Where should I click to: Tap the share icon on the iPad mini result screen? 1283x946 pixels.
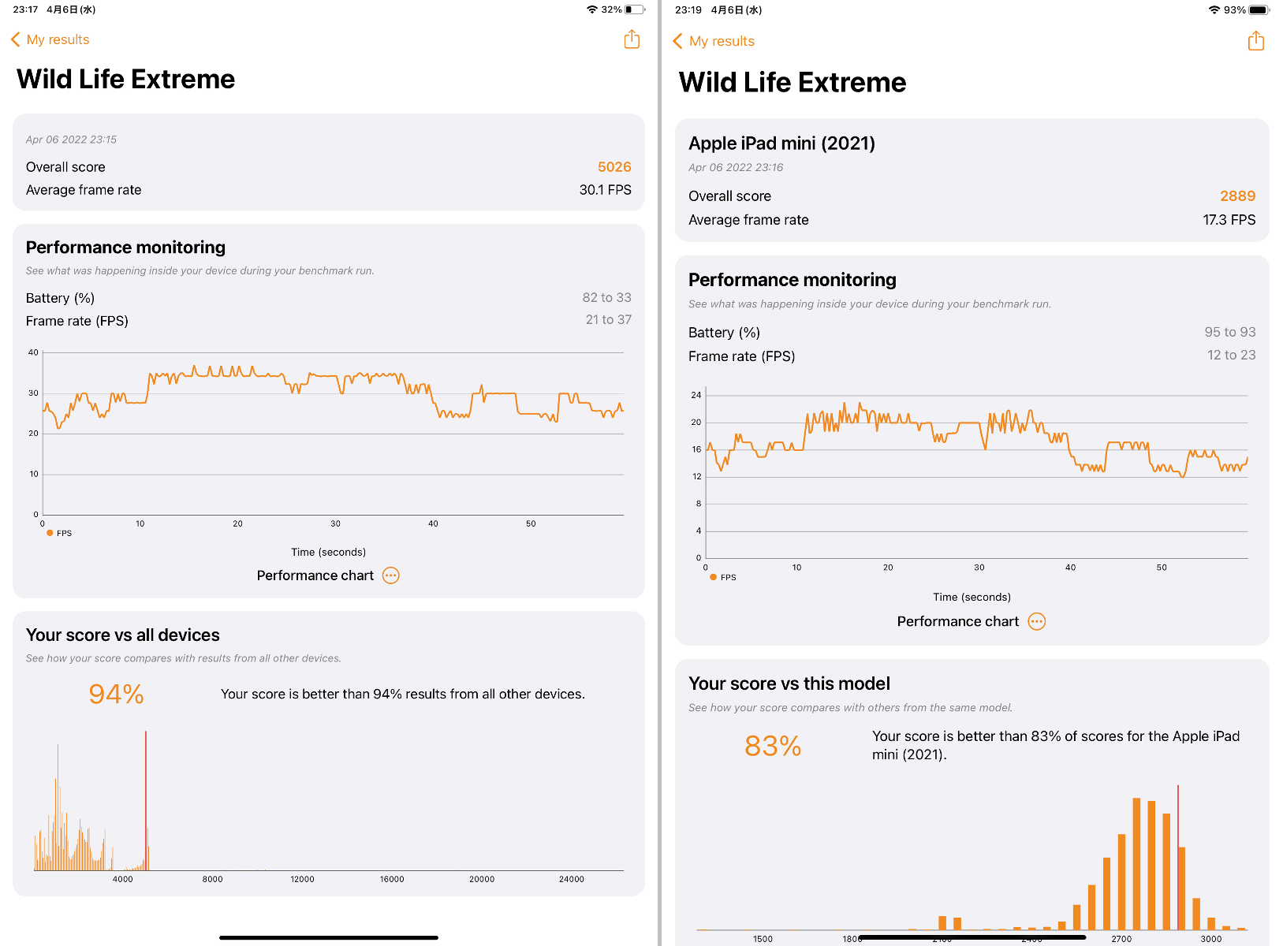tap(1255, 40)
